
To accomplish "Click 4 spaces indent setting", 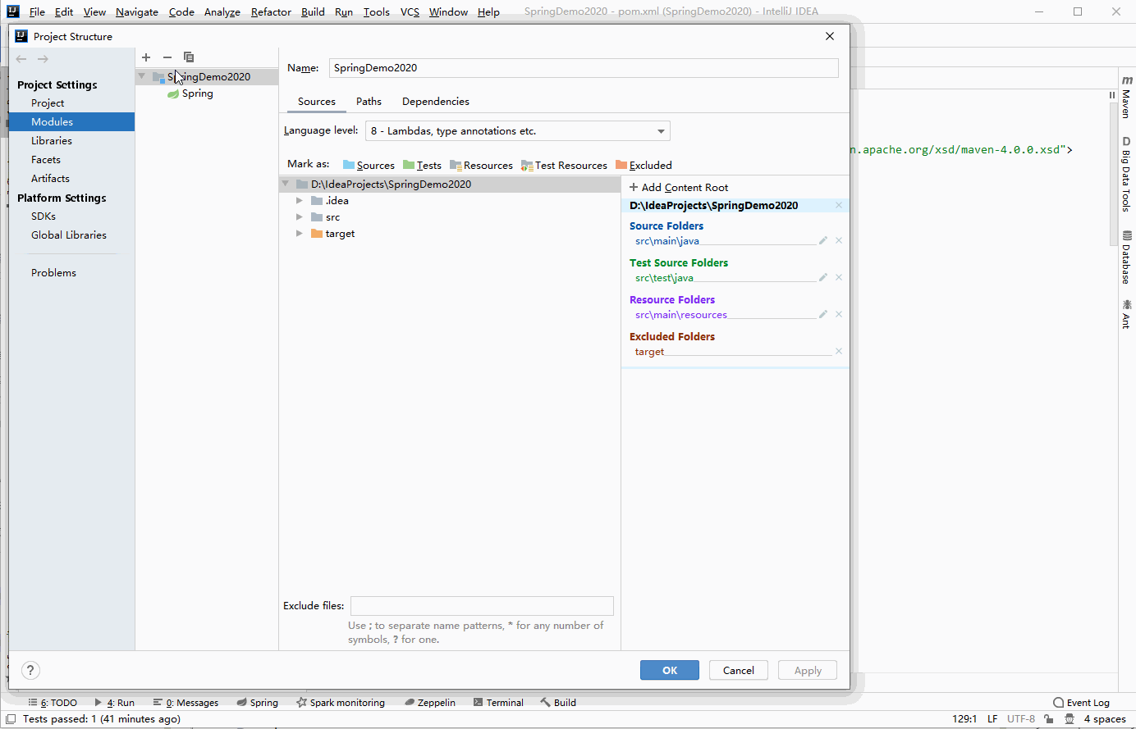I will [x=1105, y=719].
